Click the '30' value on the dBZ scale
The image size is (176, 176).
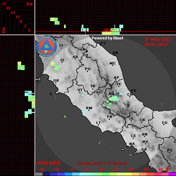(116, 169)
